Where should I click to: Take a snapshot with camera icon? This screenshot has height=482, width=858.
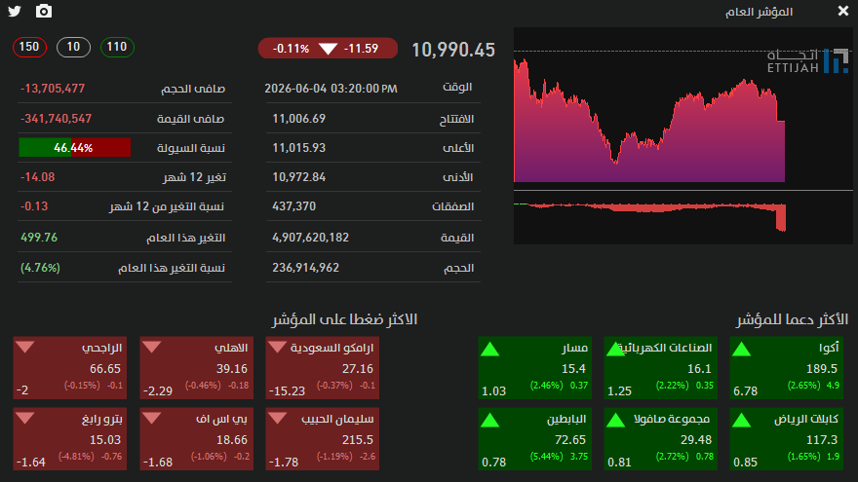pos(44,11)
